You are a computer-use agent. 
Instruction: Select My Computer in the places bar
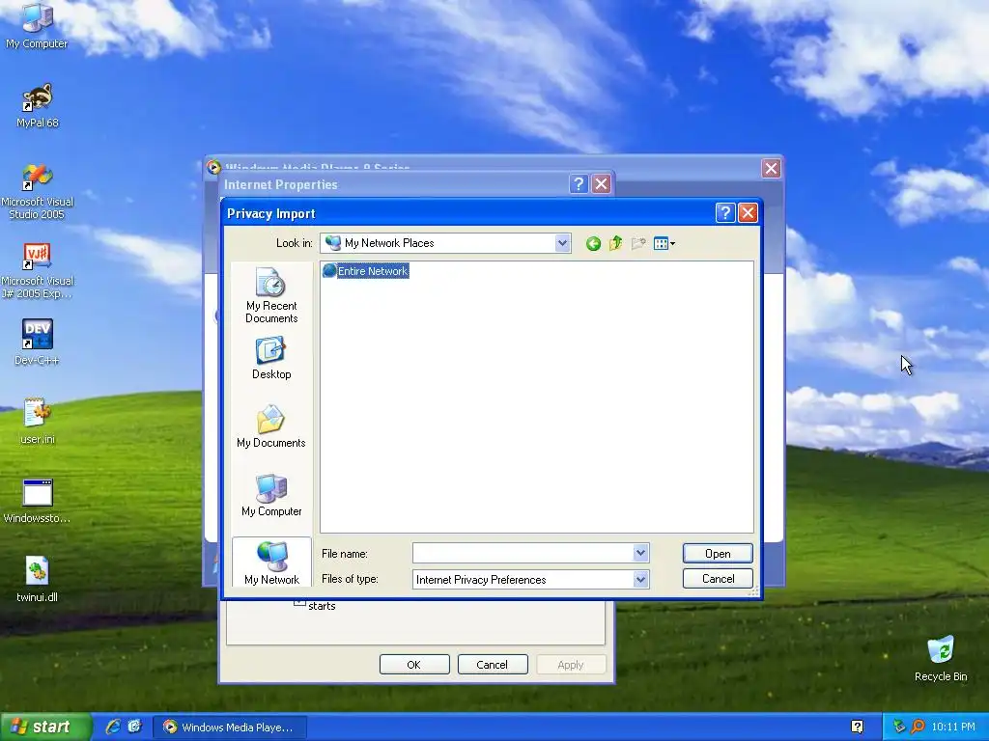271,495
